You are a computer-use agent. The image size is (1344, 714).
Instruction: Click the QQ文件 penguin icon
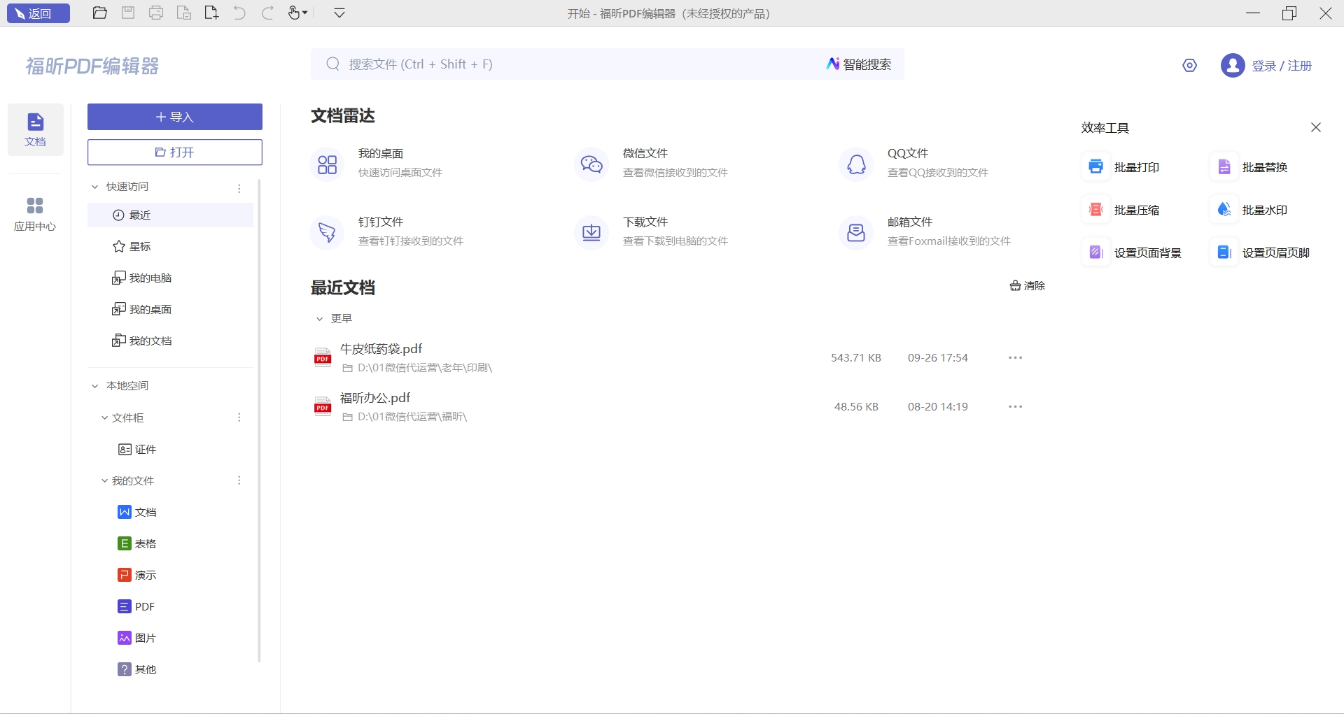[856, 164]
